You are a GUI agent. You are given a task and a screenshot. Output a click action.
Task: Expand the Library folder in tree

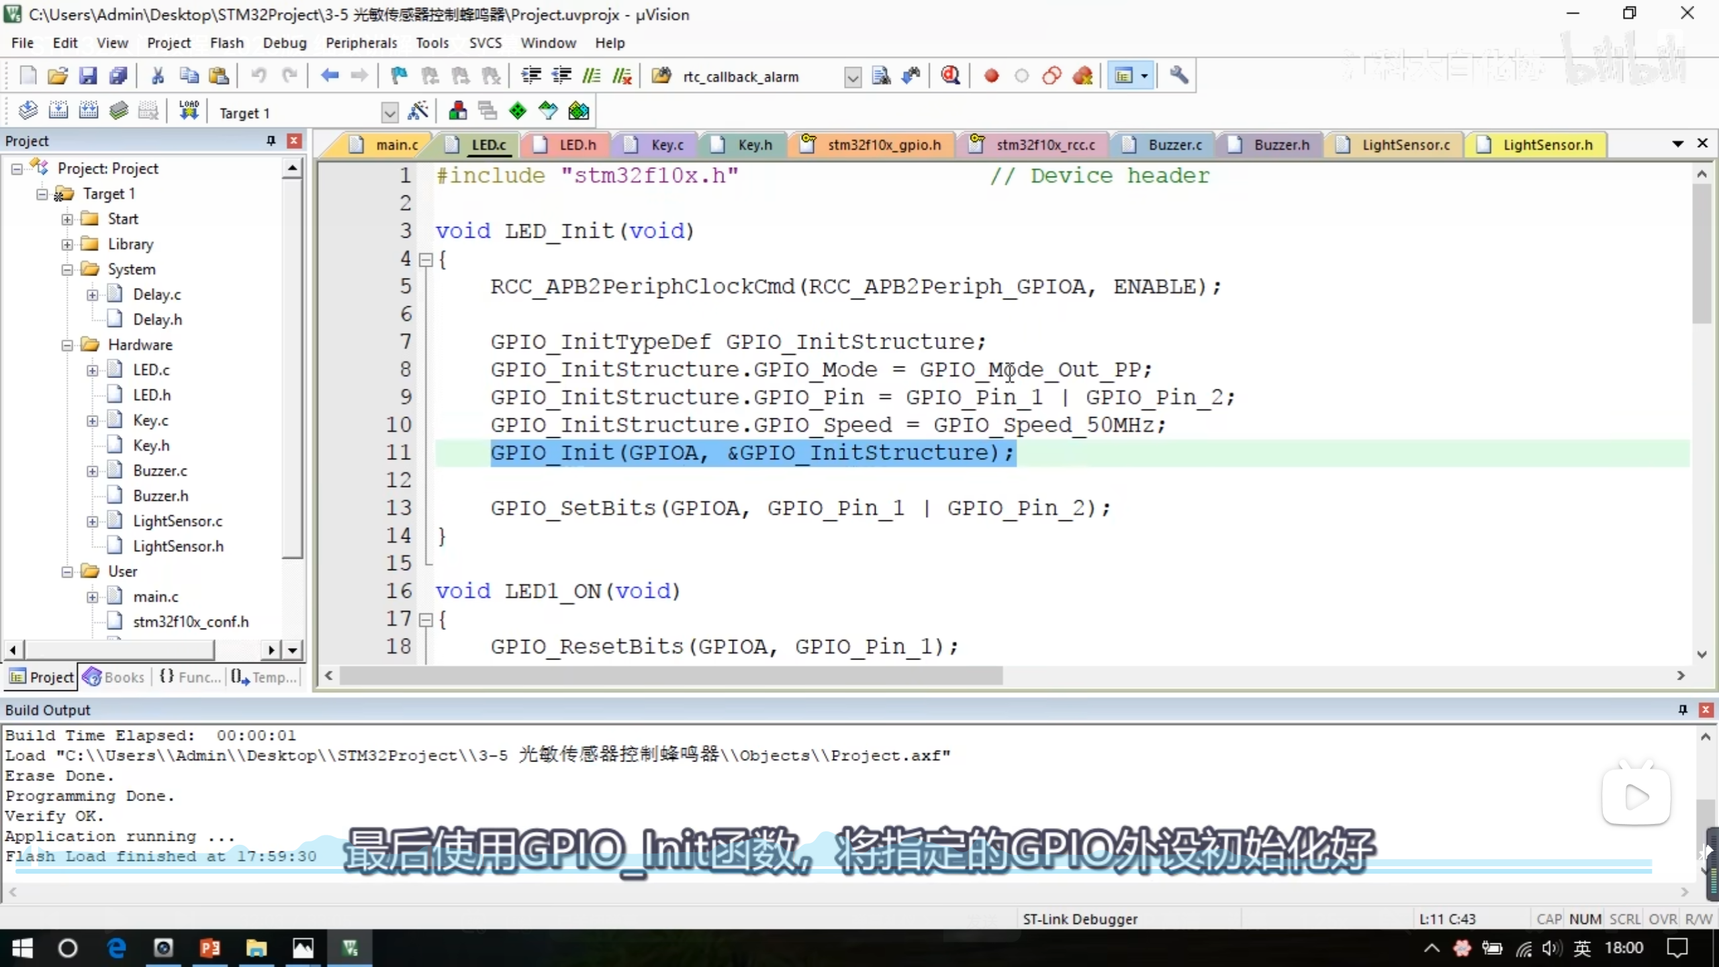pos(67,244)
